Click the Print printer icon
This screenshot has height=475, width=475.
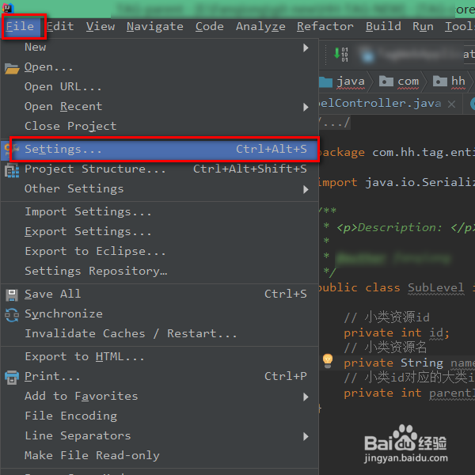tap(12, 378)
